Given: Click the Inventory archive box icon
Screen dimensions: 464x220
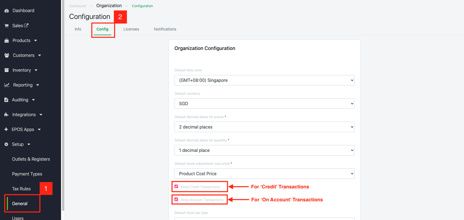Looking at the screenshot, I should pyautogui.click(x=7, y=70).
